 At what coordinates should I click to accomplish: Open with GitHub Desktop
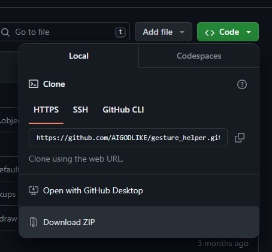click(139, 190)
